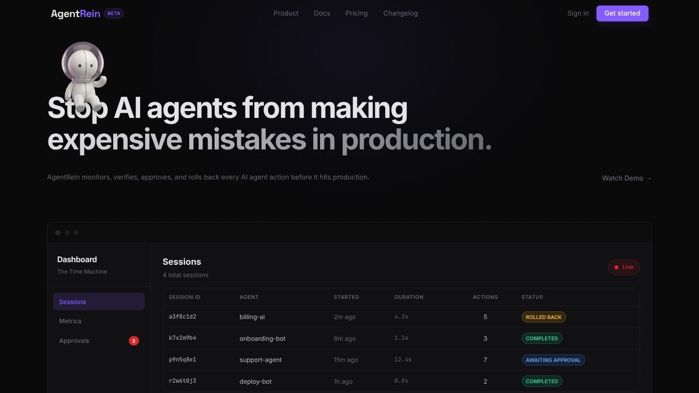
Task: Switch to the Metrics sidebar tab
Action: (70, 321)
